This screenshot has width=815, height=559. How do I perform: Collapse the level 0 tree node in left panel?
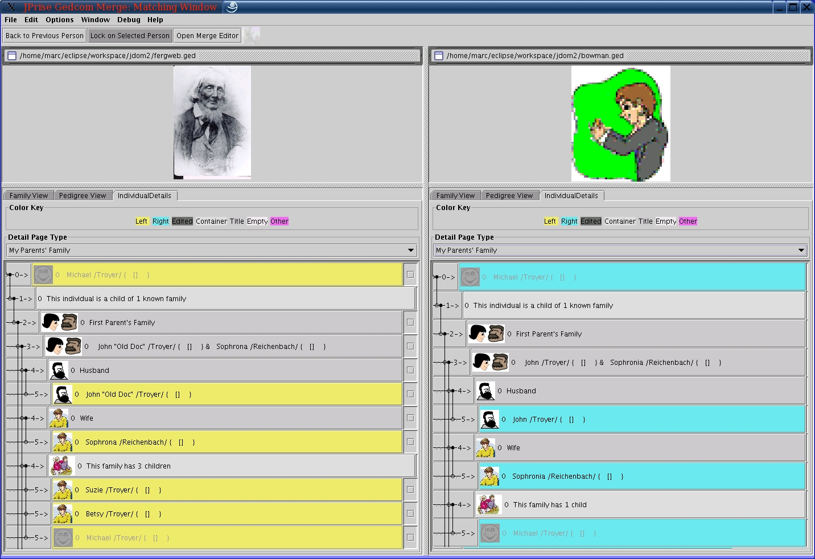pyautogui.click(x=10, y=275)
